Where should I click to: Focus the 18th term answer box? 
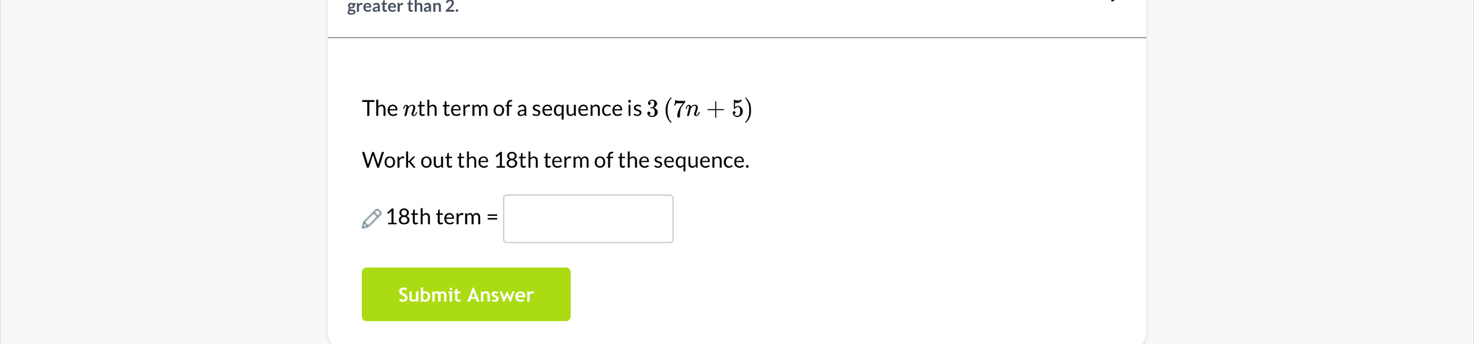tap(587, 218)
